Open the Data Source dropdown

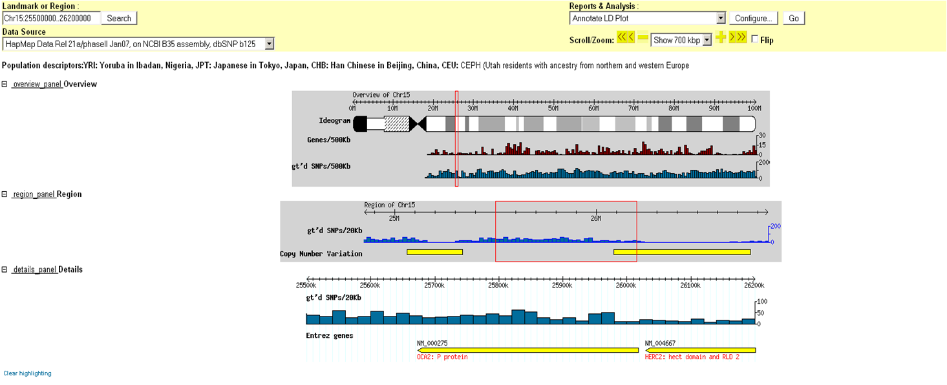coord(269,44)
